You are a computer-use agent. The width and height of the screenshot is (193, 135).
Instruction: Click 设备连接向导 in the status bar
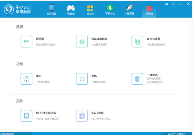(x=7, y=134)
